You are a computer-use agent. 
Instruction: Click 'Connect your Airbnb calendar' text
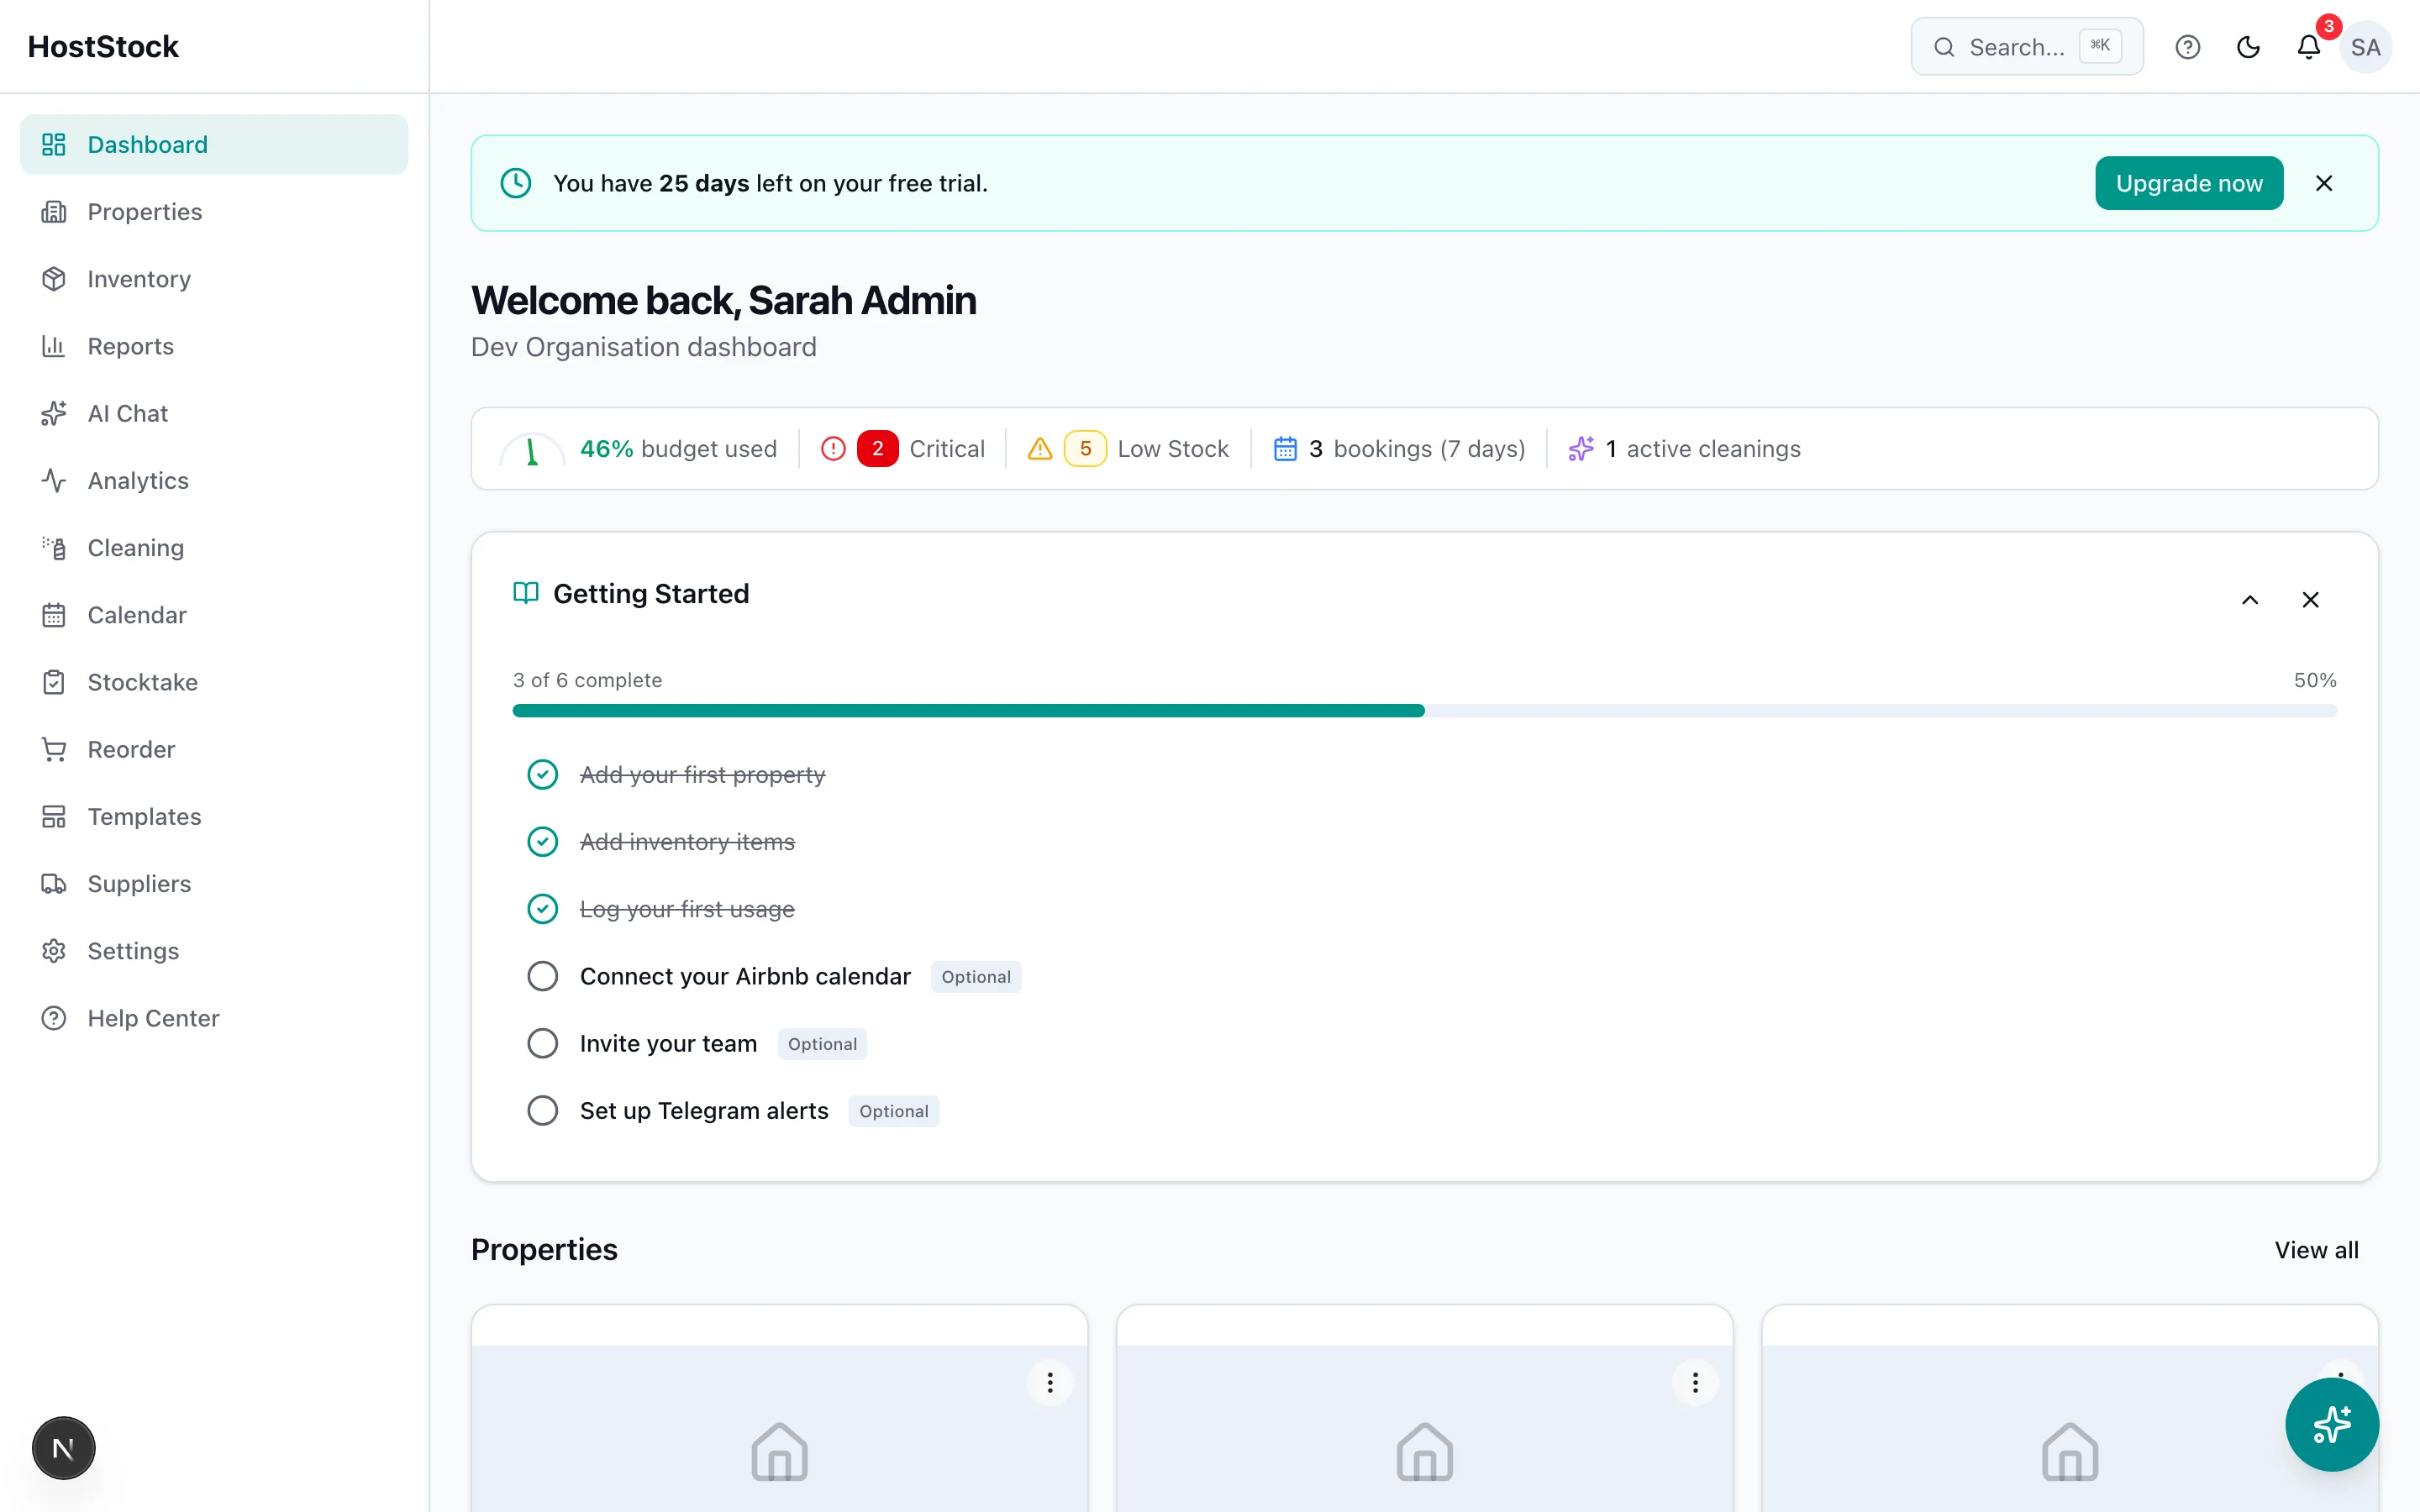tap(745, 976)
